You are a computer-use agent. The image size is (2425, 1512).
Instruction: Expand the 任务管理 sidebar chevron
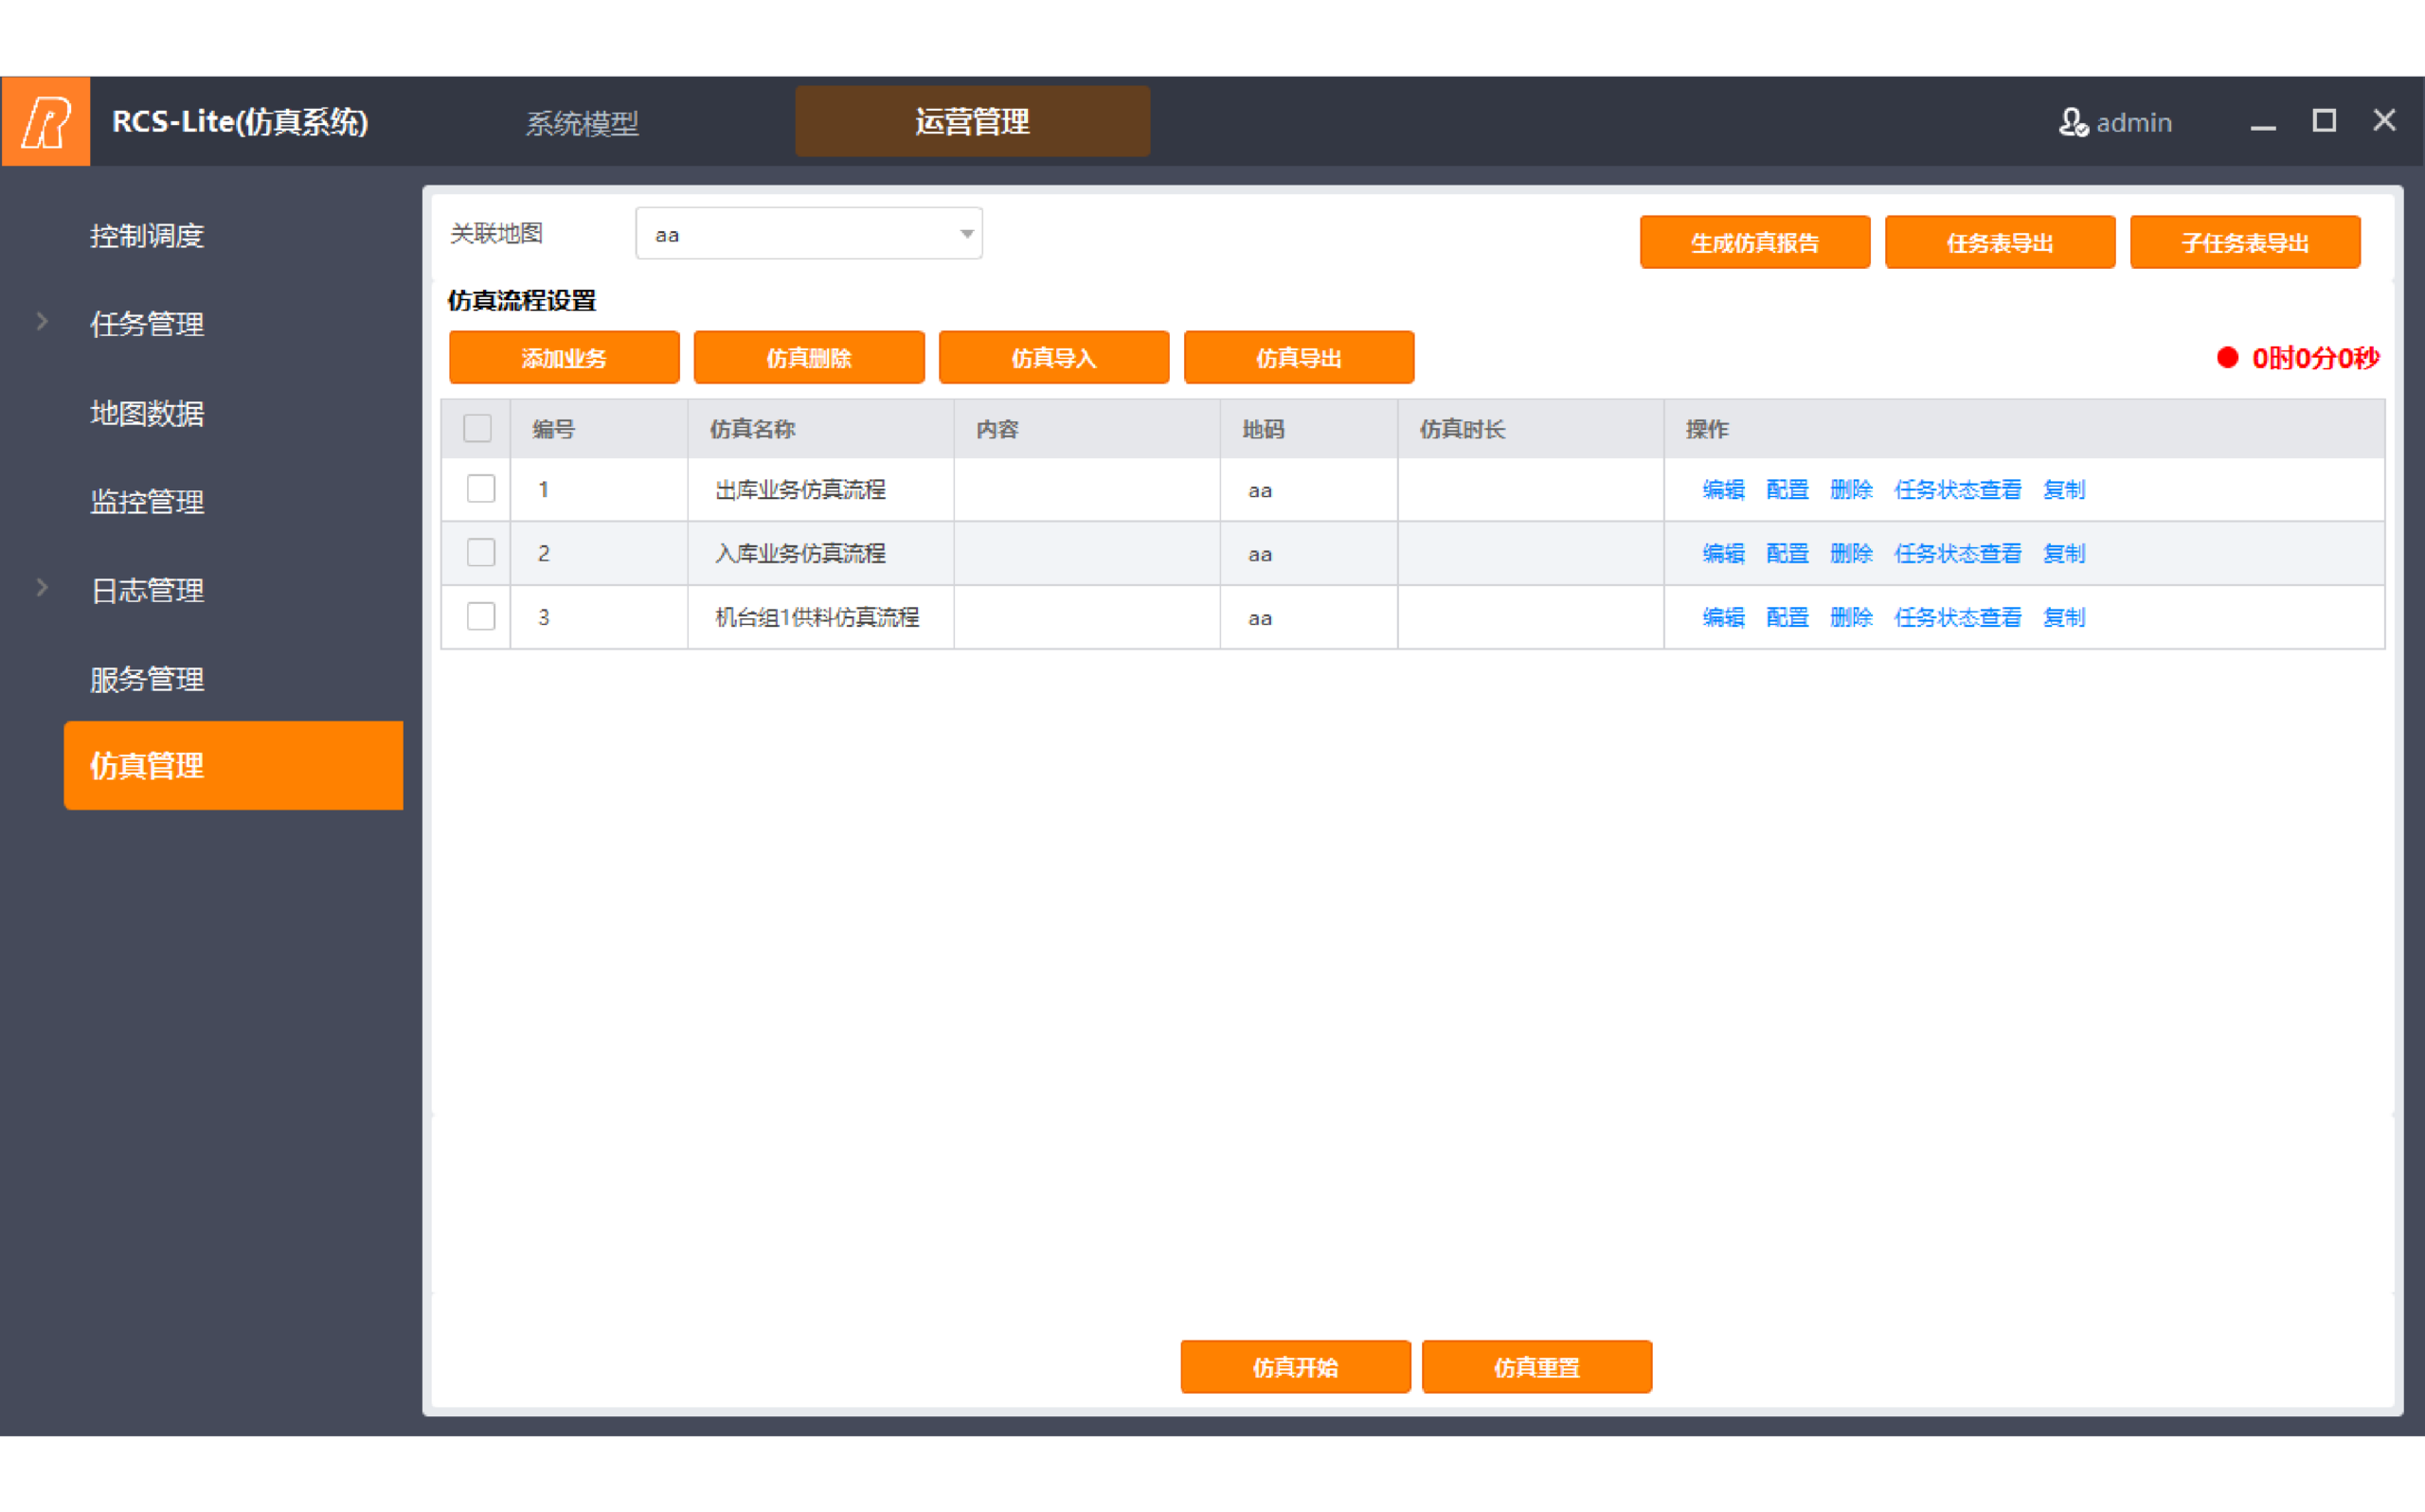point(42,322)
